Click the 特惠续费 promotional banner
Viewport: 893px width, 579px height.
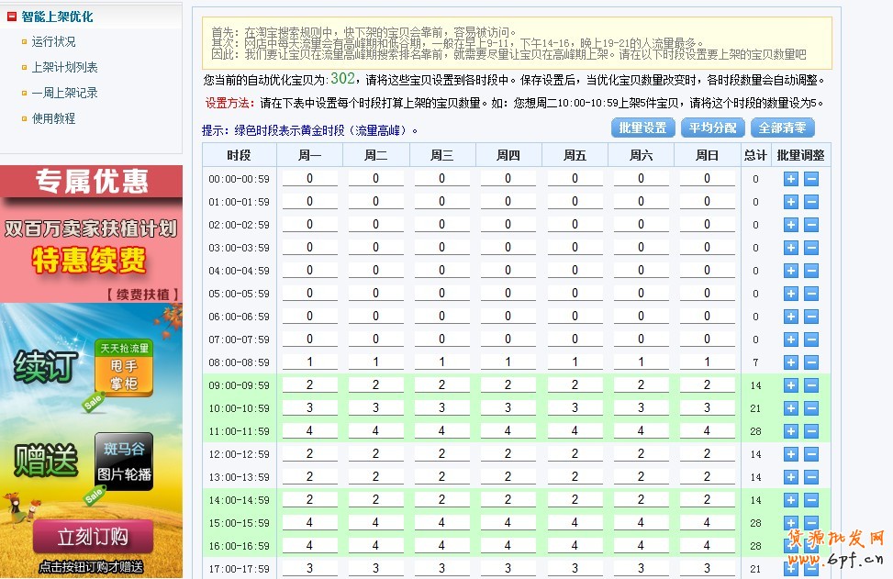(90, 262)
